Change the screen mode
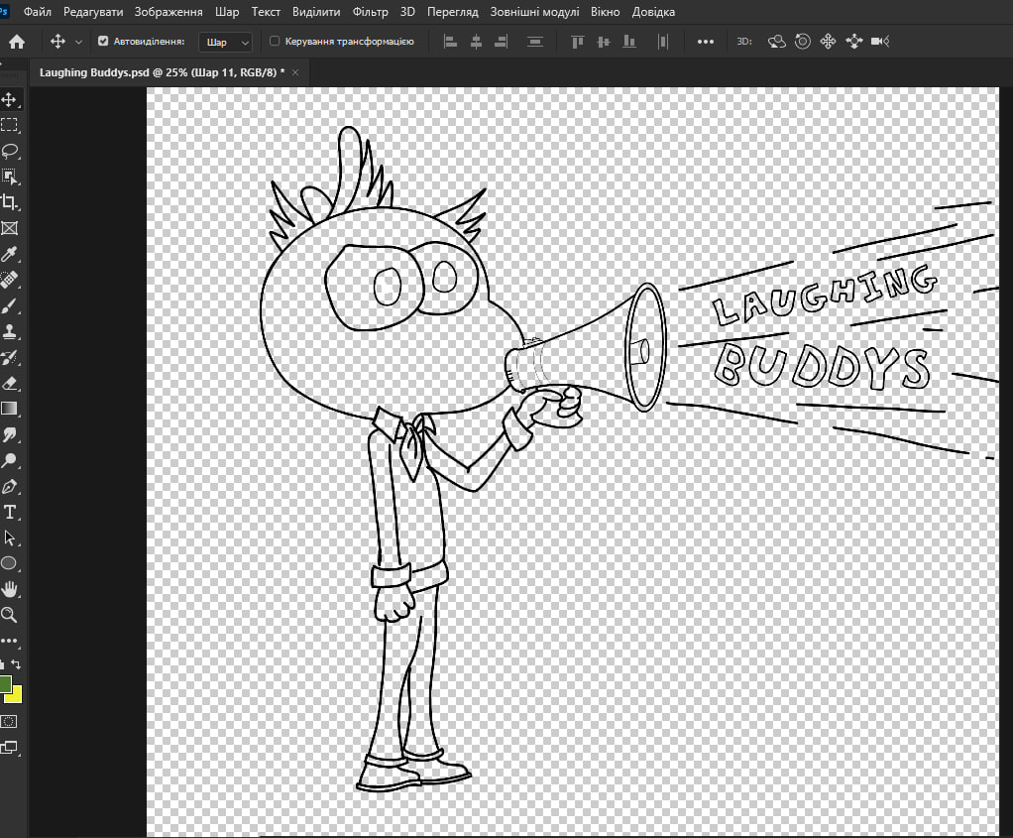Image resolution: width=1013 pixels, height=838 pixels. [x=9, y=748]
